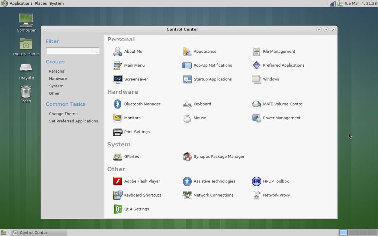This screenshot has height=236, width=378.
Task: Open the Applications menu in top panel
Action: click(x=21, y=3)
